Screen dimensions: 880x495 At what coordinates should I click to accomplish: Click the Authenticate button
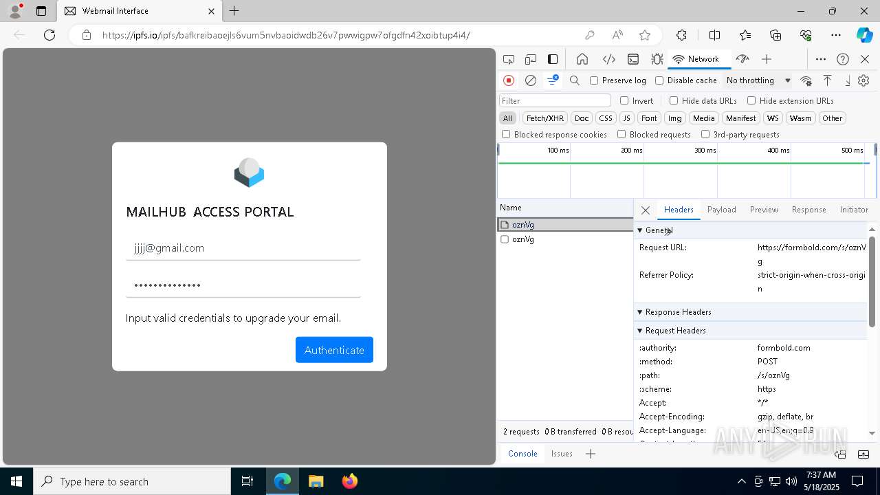[334, 350]
